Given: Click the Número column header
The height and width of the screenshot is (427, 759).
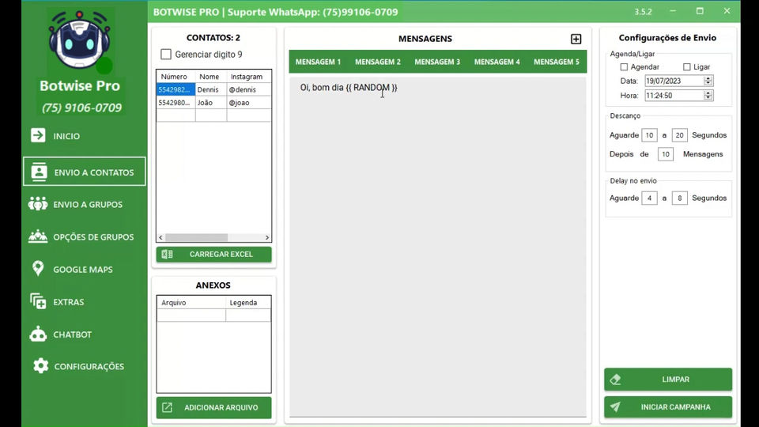Looking at the screenshot, I should [x=176, y=77].
